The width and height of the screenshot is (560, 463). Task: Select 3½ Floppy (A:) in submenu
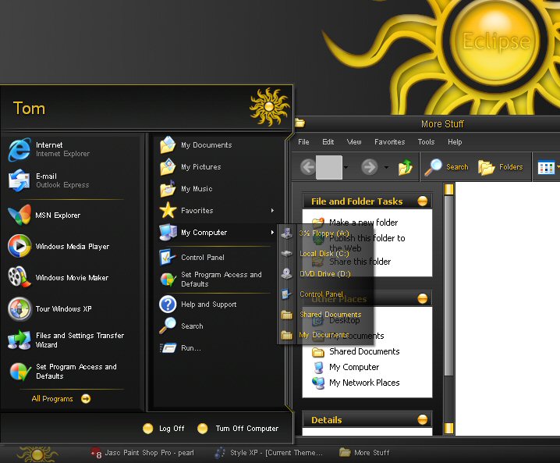(x=326, y=233)
